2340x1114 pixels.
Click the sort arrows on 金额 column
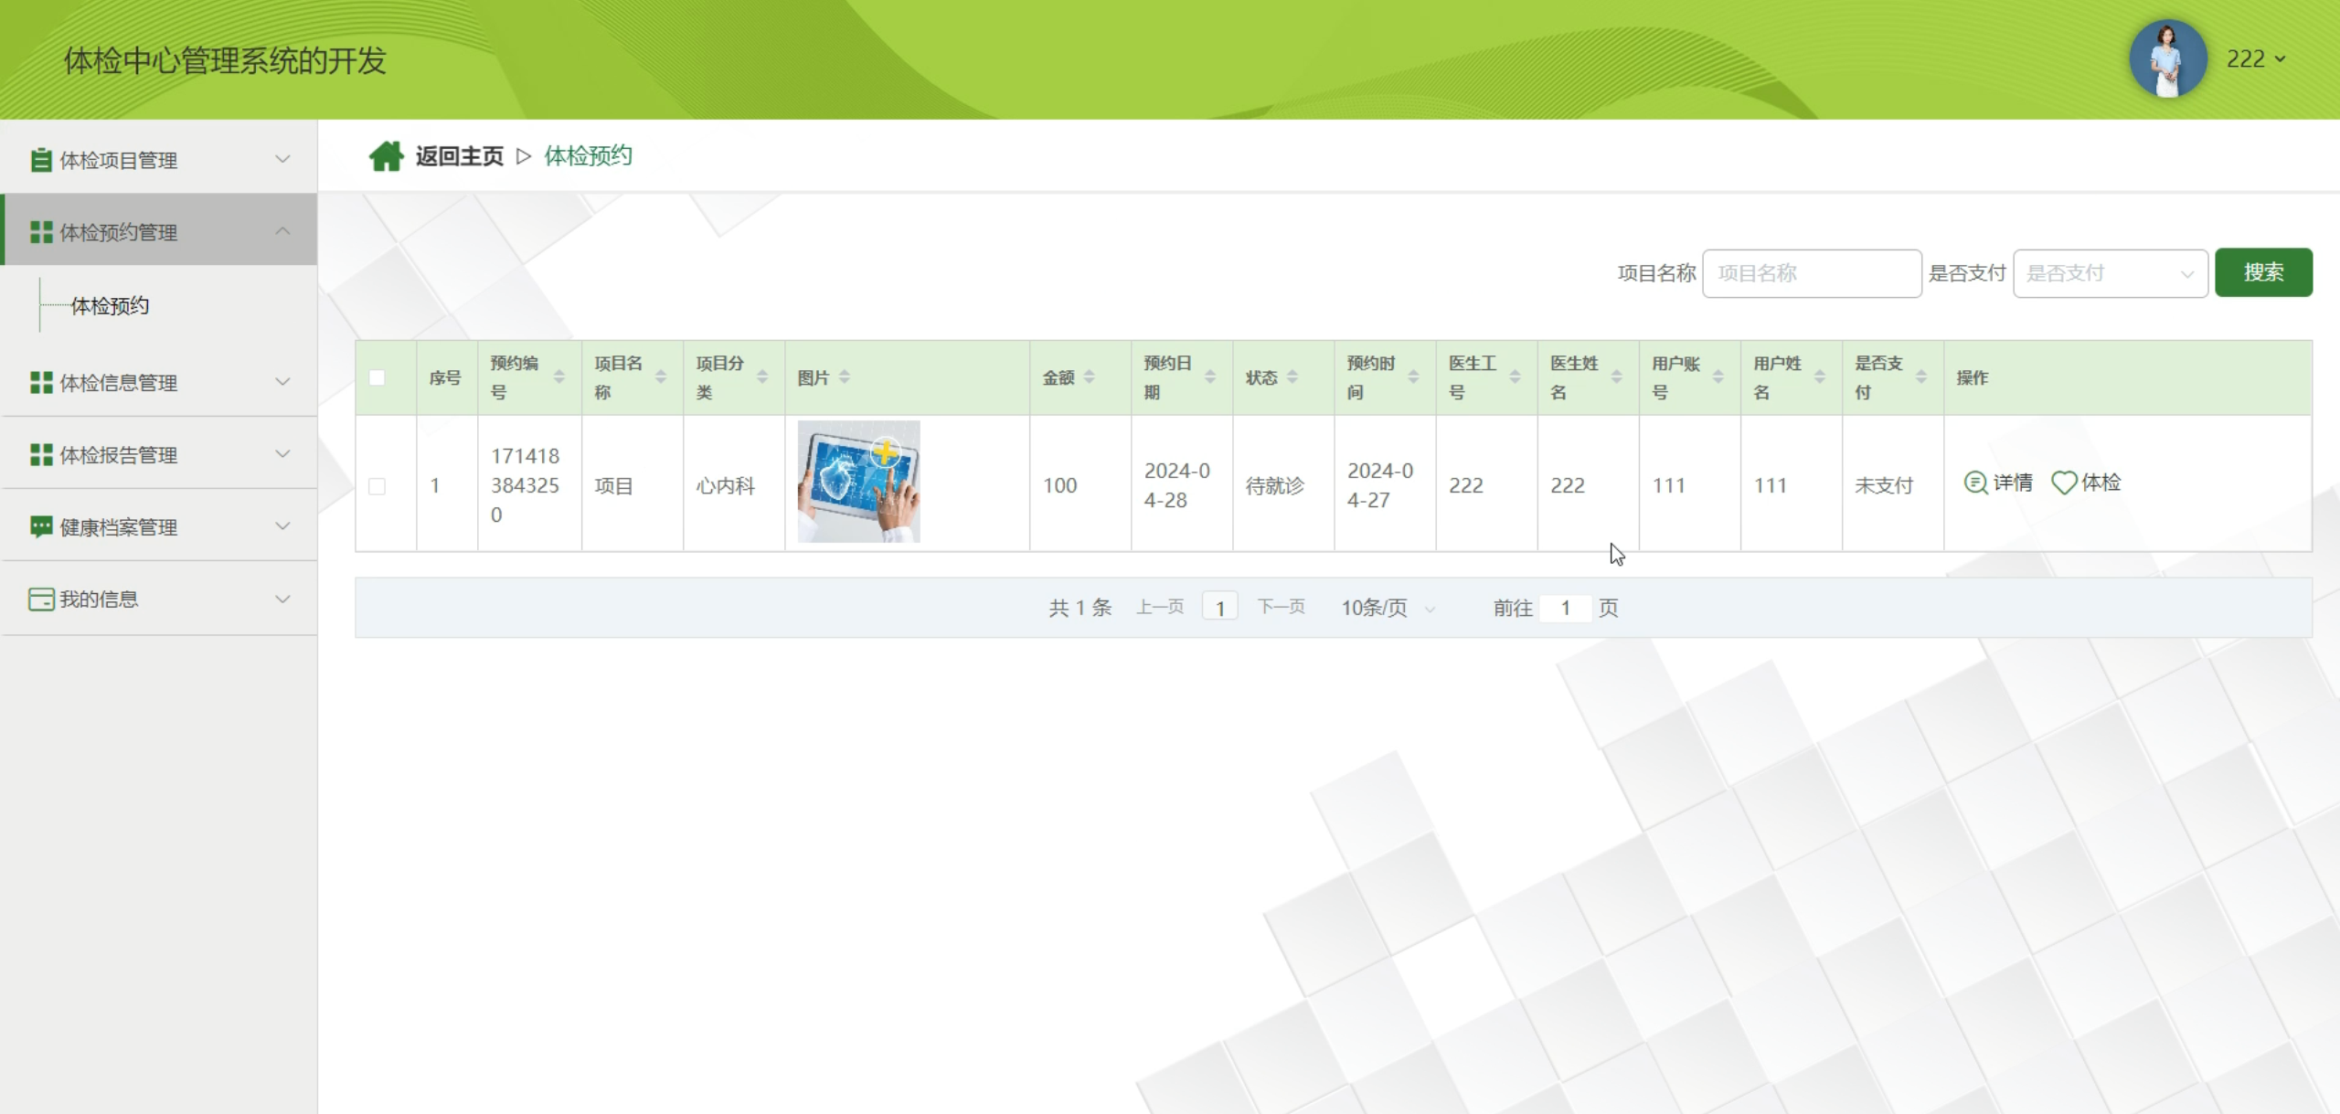click(1090, 377)
